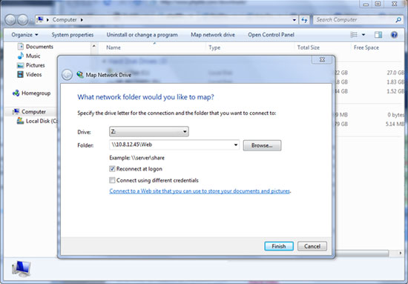Image resolution: width=408 pixels, height=284 pixels.
Task: Click horizontal scrollbar right arrow
Action: pos(400,253)
